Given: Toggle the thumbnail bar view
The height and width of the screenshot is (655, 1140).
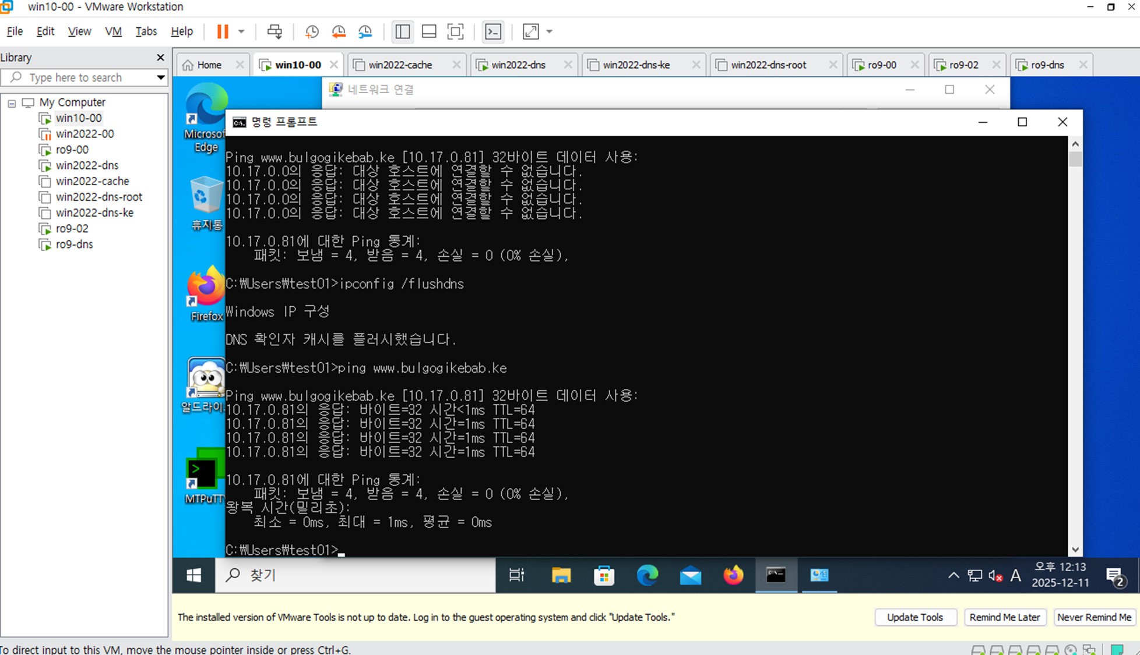Looking at the screenshot, I should point(429,31).
